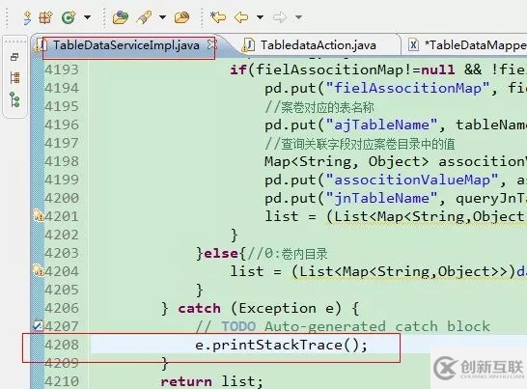The height and width of the screenshot is (389, 527).
Task: Switch to the *TableDataMapper tab
Action: pos(475,45)
